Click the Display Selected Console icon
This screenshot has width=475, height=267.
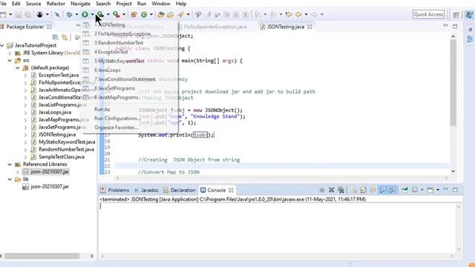(x=415, y=190)
